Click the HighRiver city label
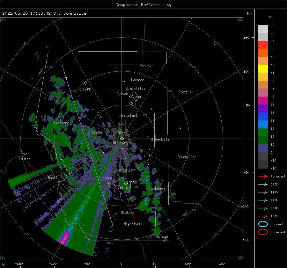Screen dimensions: 287x268 coord(132,224)
